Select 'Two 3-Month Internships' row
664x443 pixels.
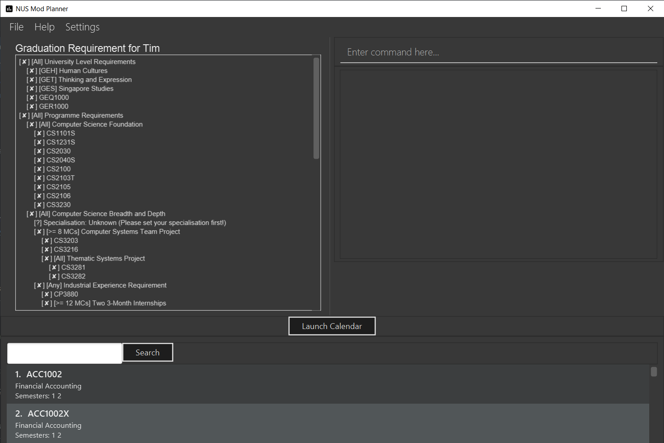(104, 303)
